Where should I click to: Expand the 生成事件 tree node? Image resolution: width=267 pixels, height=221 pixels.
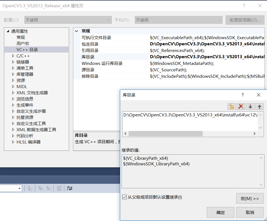pyautogui.click(x=13, y=105)
